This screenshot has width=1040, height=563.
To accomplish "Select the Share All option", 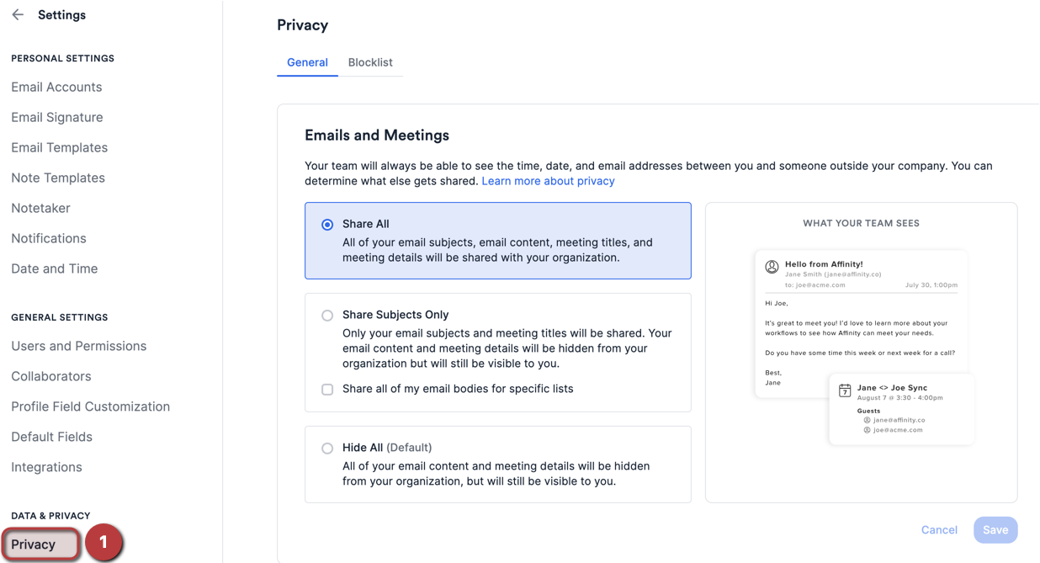I will tap(327, 225).
